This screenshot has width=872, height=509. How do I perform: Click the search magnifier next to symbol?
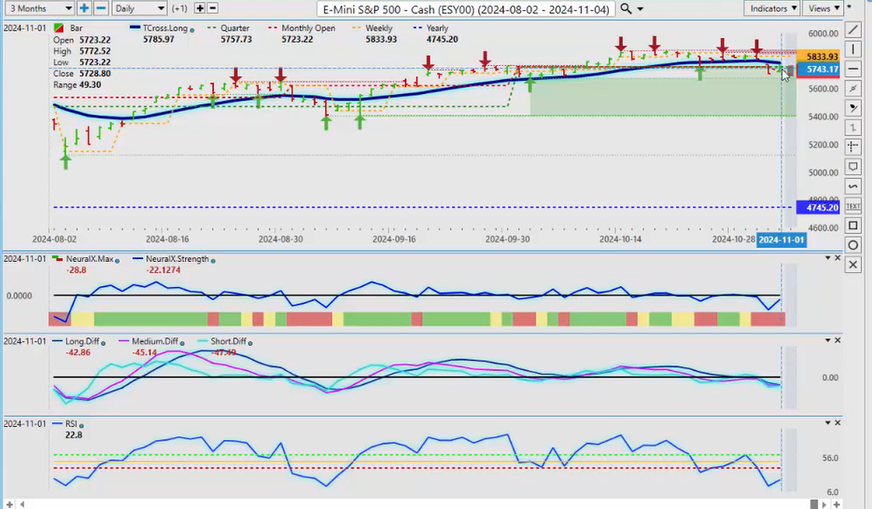626,8
